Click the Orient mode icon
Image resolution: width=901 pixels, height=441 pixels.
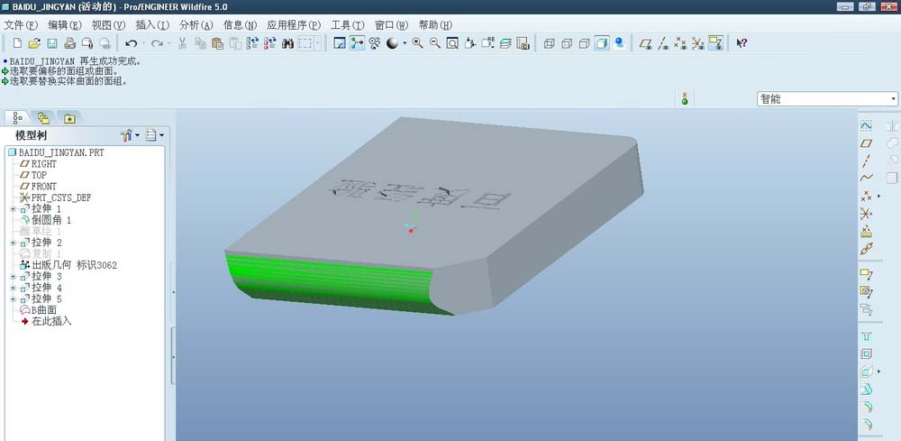[375, 43]
